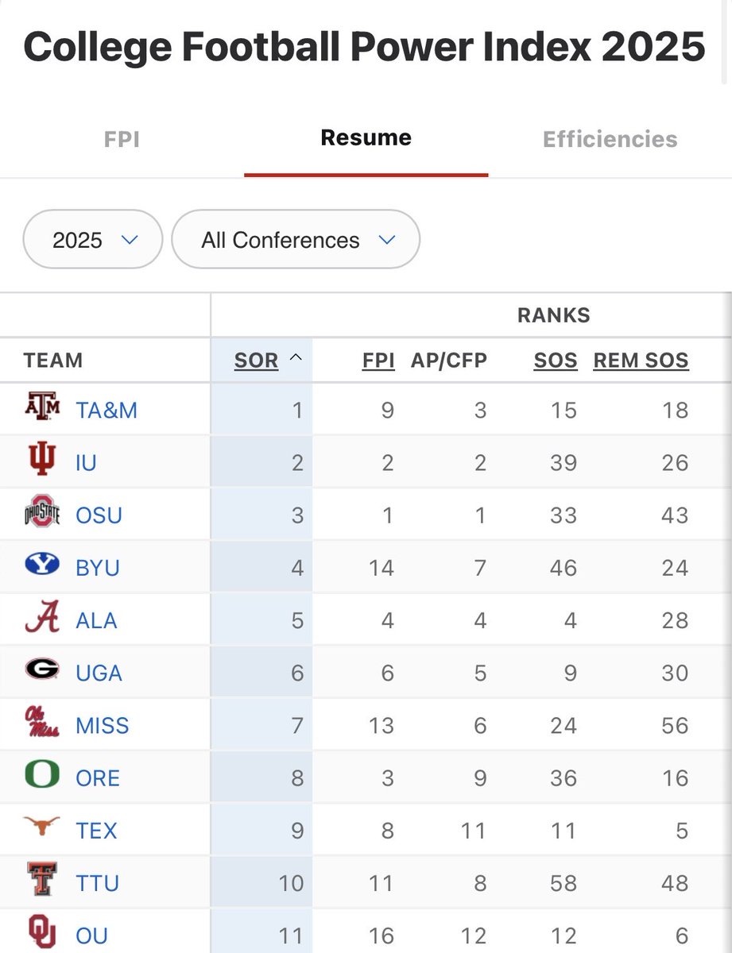Click the BYU oval logo
732x953 pixels.
click(x=42, y=566)
